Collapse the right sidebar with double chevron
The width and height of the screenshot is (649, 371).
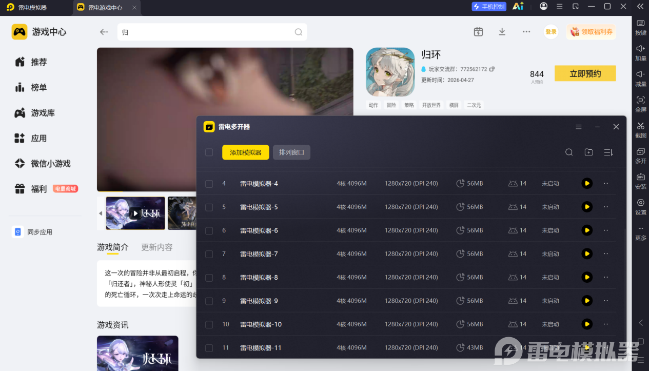[x=640, y=6]
